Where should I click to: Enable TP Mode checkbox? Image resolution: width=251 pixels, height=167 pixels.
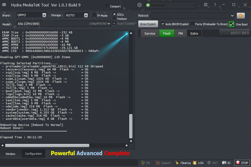pyautogui.click(x=94, y=15)
